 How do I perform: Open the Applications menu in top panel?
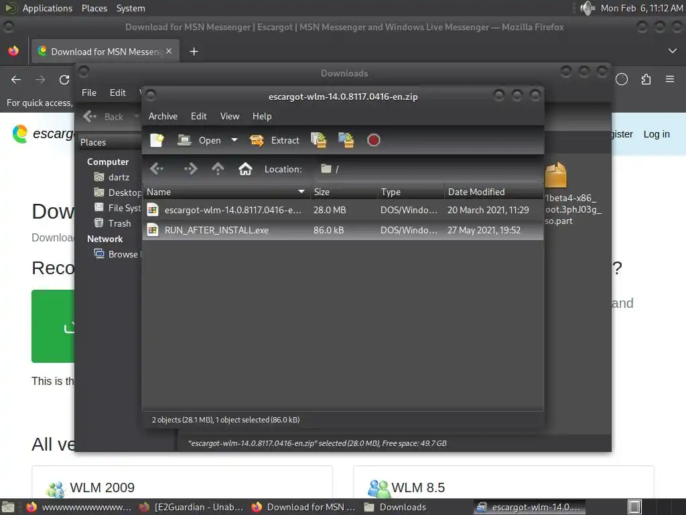click(48, 8)
